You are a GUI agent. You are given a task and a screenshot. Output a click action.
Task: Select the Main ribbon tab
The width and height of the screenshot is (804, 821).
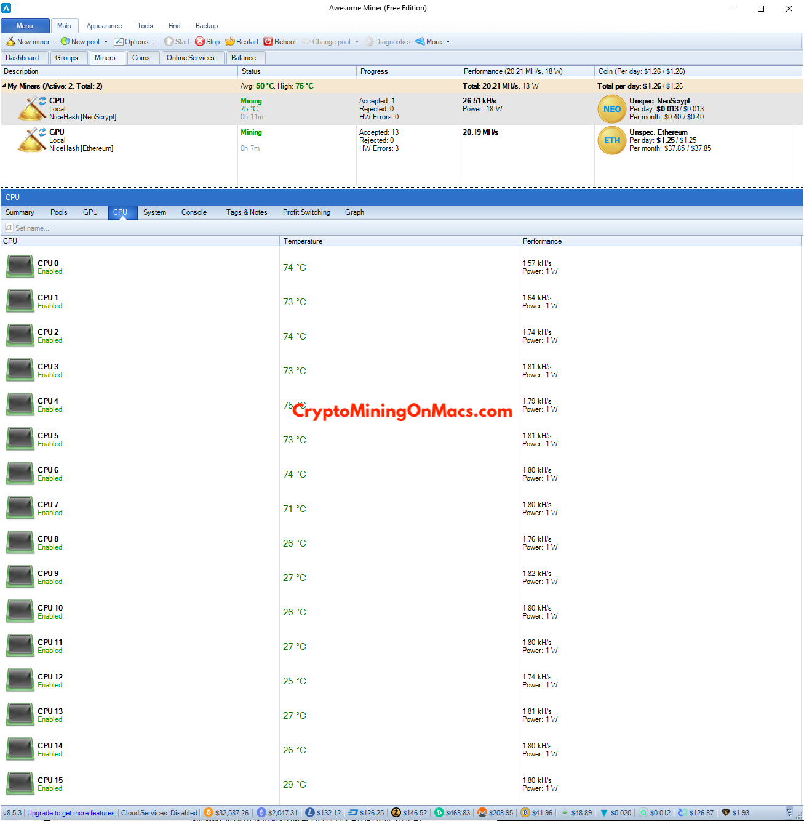pyautogui.click(x=64, y=26)
